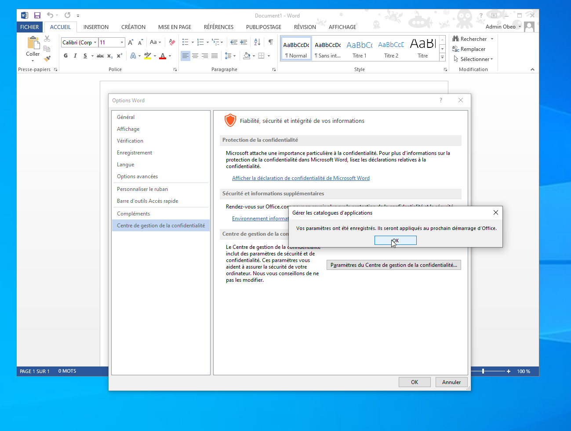571x431 pixels.
Task: Apply yellow text highlight color
Action: click(148, 56)
